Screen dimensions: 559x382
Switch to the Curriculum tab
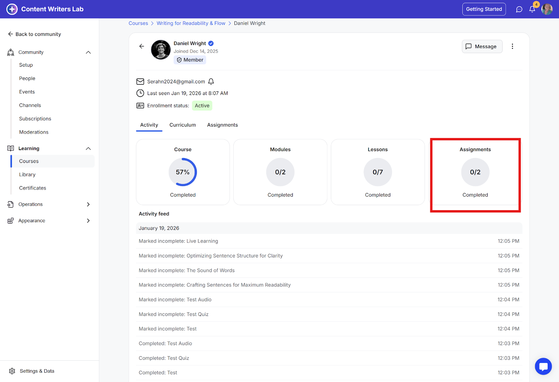pos(182,125)
